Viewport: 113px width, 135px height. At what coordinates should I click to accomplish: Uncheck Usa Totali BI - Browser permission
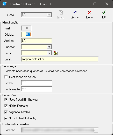click(x=6, y=100)
